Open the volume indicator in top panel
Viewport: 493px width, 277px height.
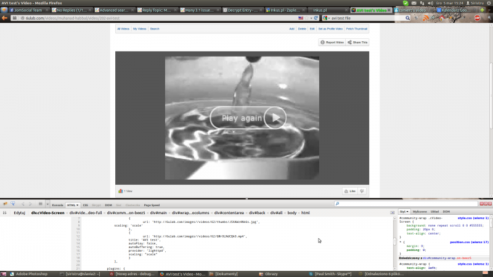(430, 3)
